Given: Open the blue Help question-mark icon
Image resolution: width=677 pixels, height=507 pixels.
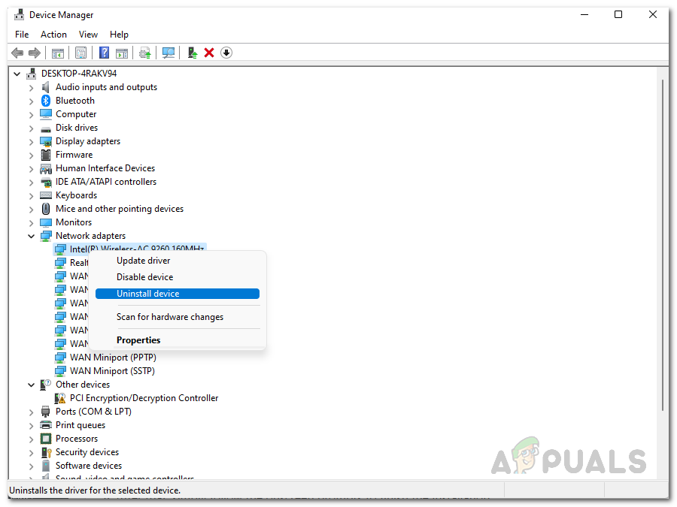Looking at the screenshot, I should (x=104, y=53).
